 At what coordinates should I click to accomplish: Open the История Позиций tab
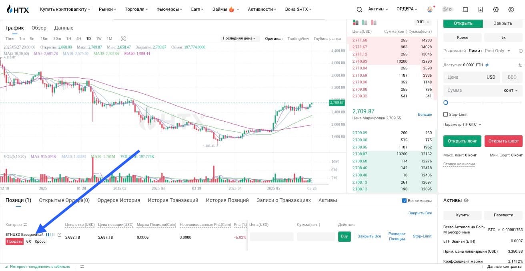(227, 200)
